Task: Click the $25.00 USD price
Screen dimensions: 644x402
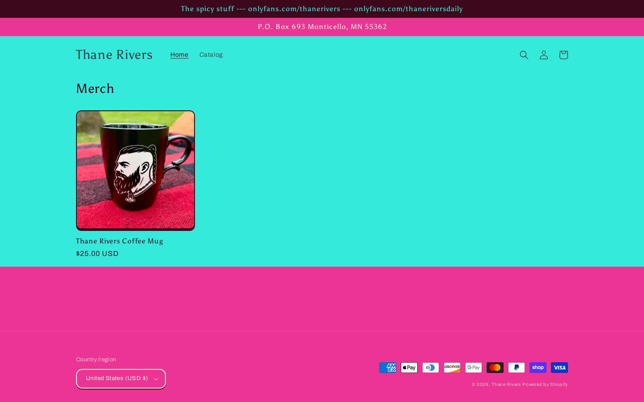Action: click(x=97, y=254)
